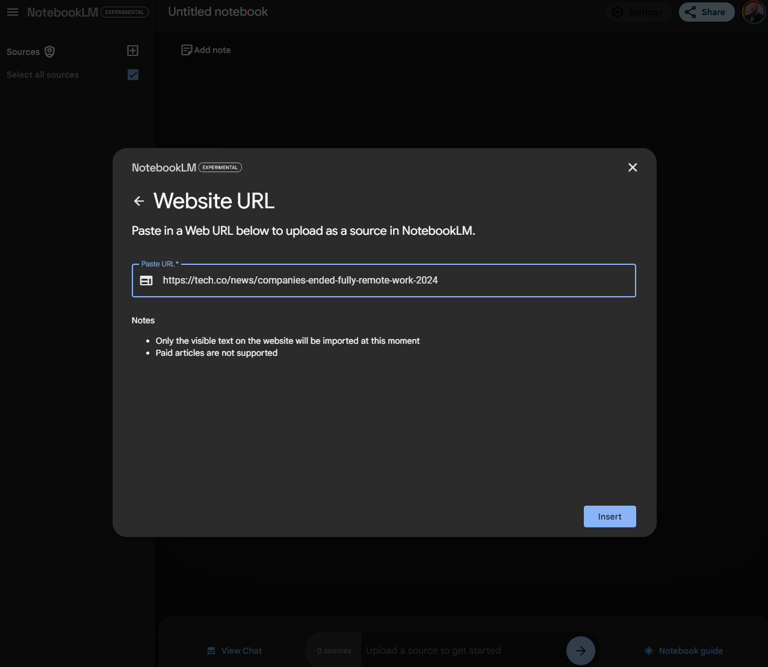Toggle the Select all sources checkbox
The width and height of the screenshot is (768, 667).
click(133, 75)
